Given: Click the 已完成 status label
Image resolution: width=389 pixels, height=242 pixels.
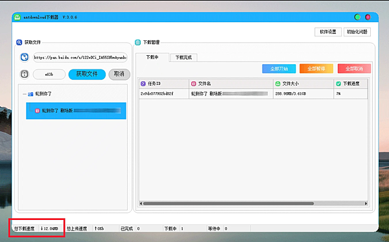Looking at the screenshot, I should pos(126,228).
